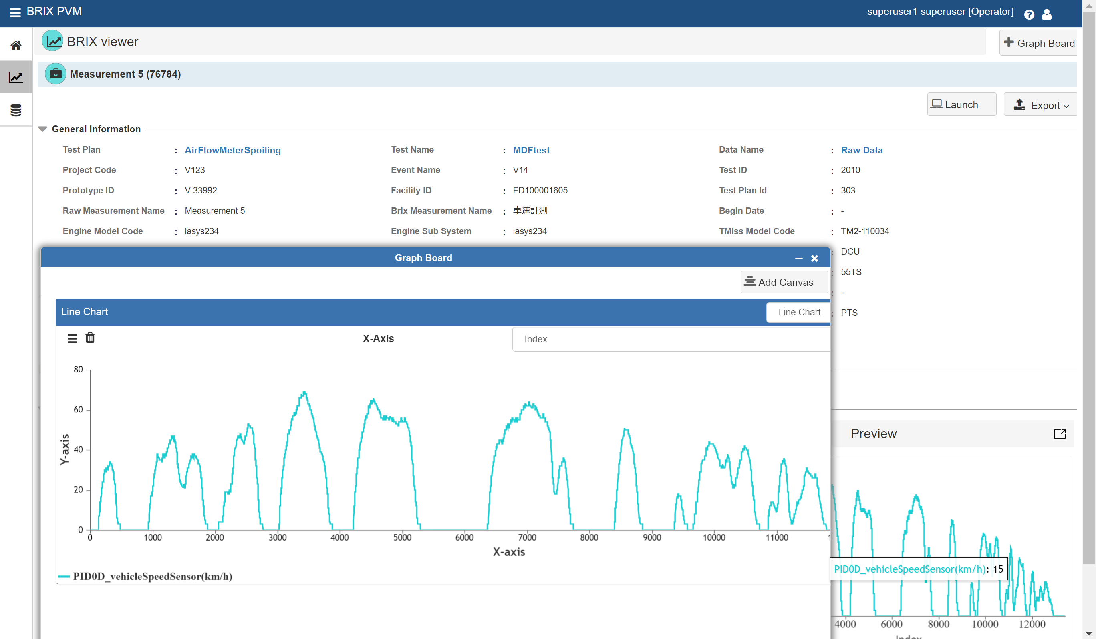1096x639 pixels.
Task: Click the Raw Measurement Name value Measurement 5
Action: coord(215,211)
